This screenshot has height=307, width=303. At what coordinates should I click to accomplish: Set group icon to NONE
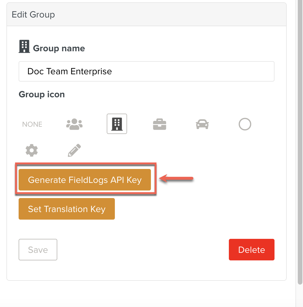click(32, 124)
